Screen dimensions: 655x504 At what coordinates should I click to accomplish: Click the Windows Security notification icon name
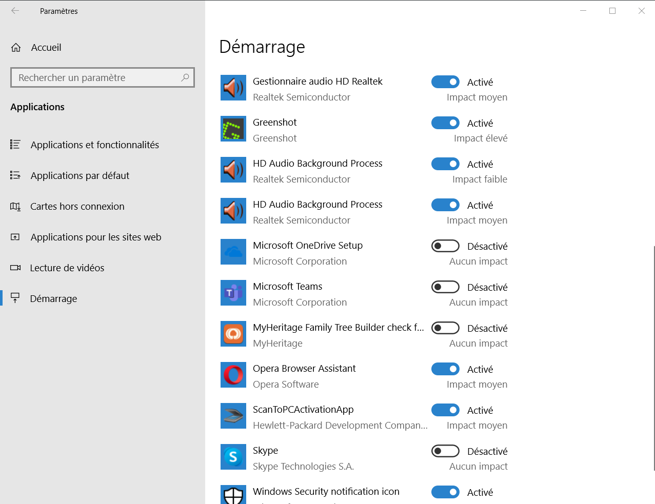(x=326, y=491)
